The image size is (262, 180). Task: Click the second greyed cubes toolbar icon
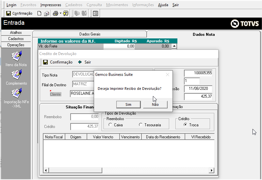point(84,13)
